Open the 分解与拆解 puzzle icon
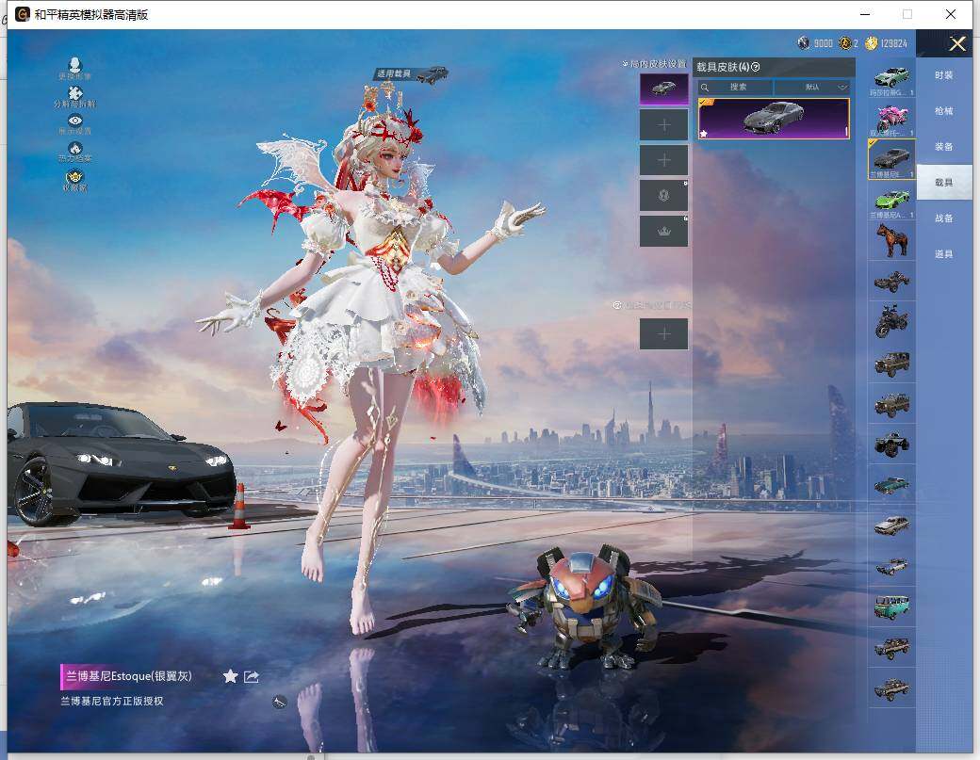Viewport: 980px width, 760px height. 75,93
